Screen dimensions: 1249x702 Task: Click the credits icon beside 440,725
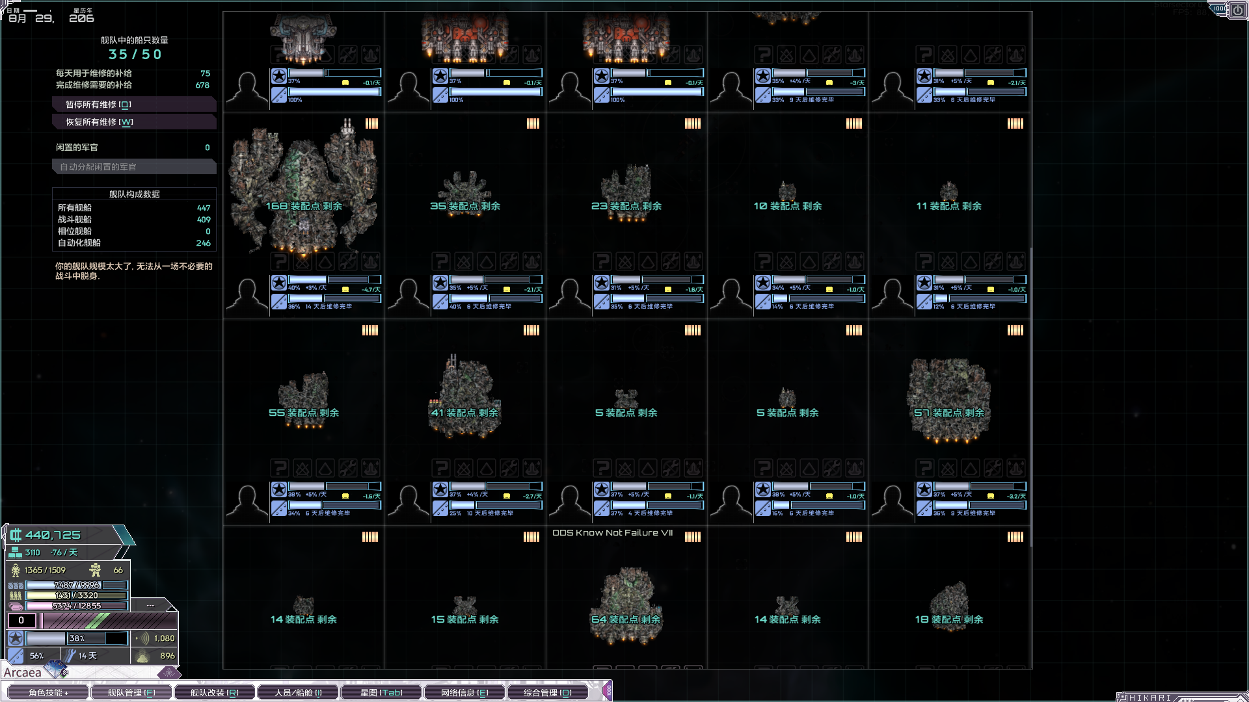(15, 535)
